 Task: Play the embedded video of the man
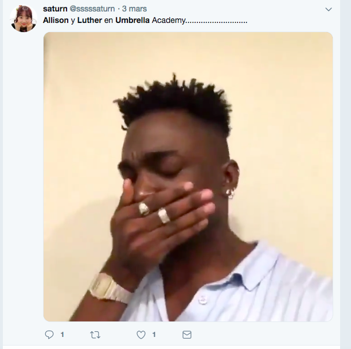click(188, 177)
